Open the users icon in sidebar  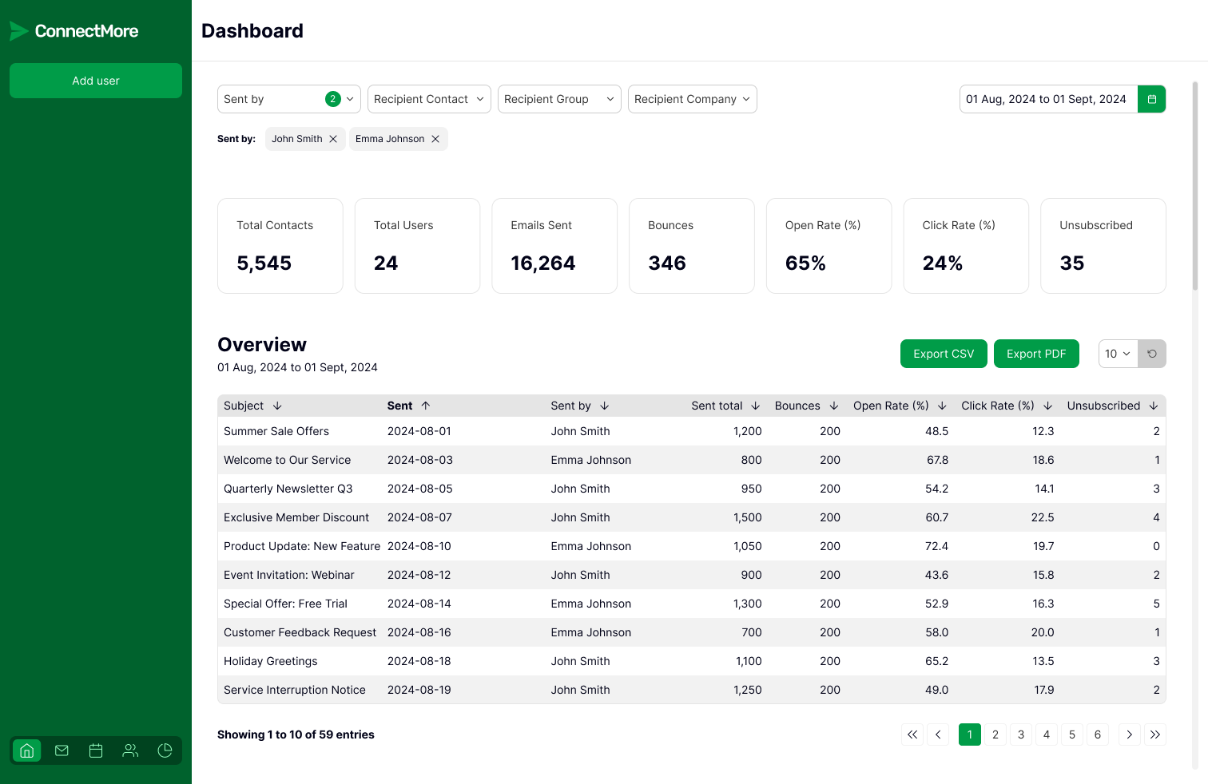(130, 750)
